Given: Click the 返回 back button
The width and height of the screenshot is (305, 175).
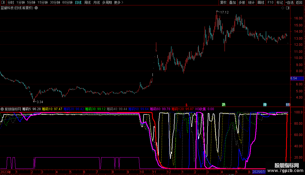Looking at the screenshot, I should (299, 2).
